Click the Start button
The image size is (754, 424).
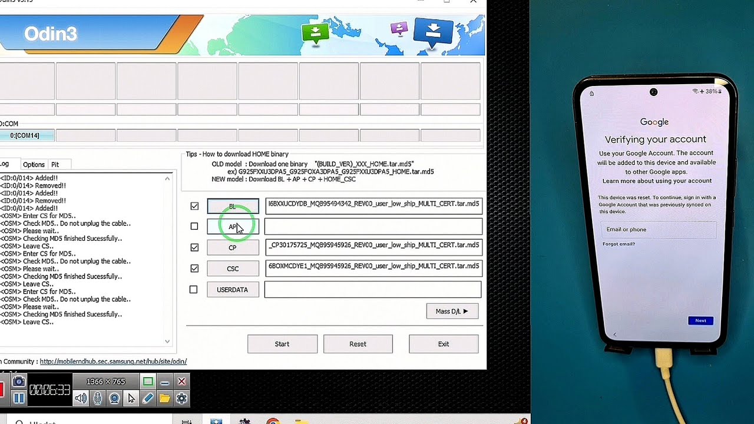pos(282,344)
